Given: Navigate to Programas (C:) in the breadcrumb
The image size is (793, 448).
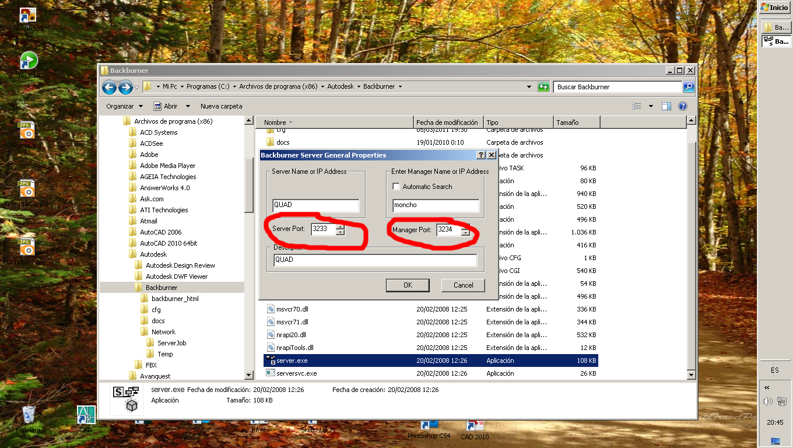Looking at the screenshot, I should tap(208, 86).
